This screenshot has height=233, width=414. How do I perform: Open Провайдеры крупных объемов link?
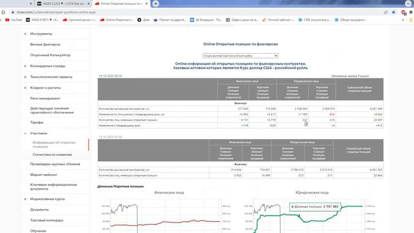tap(55, 164)
